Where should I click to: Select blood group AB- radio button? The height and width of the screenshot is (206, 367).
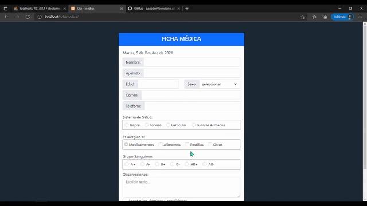(205, 164)
